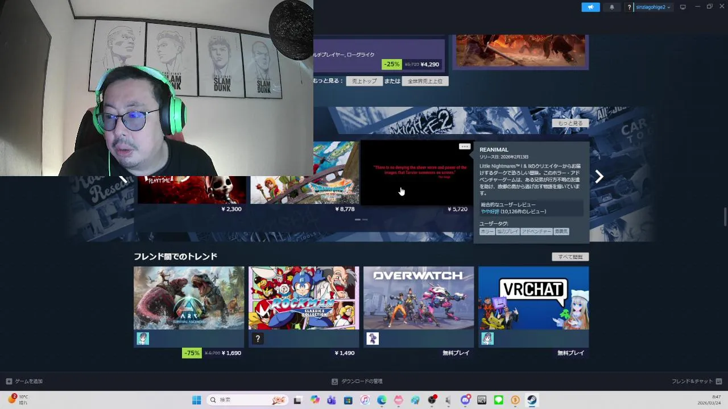This screenshot has width=728, height=409.
Task: Open pink lips app on taskbar
Action: click(x=398, y=400)
